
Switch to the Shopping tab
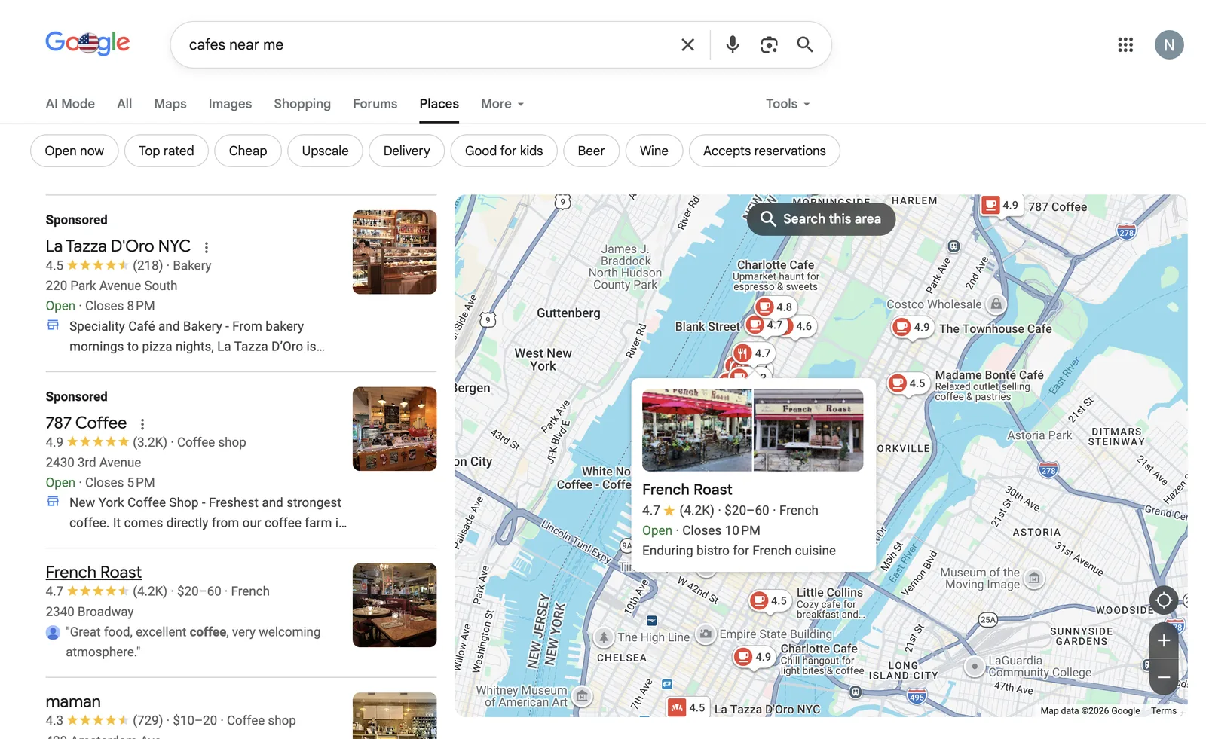pos(302,104)
